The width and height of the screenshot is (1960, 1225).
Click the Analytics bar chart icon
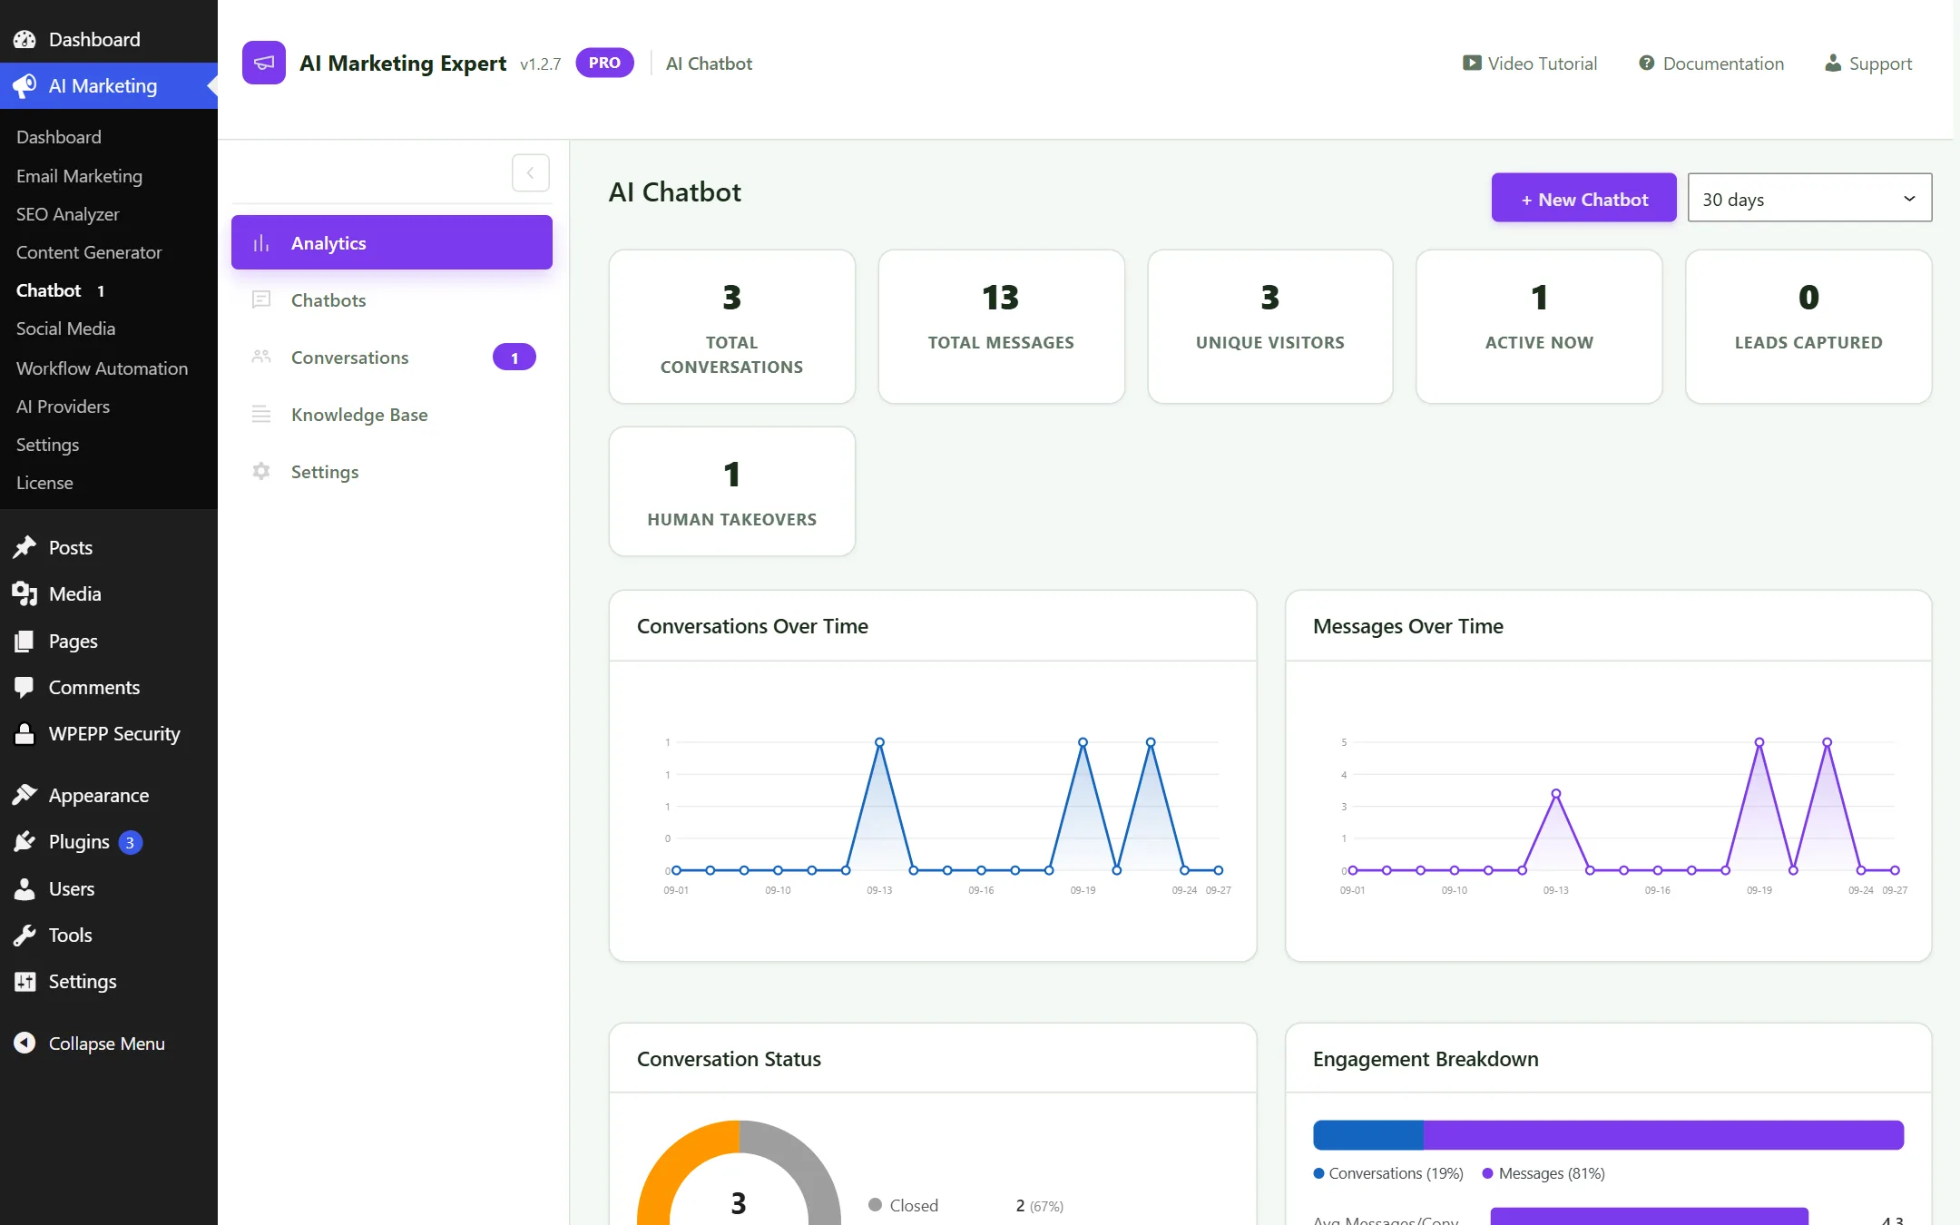click(x=261, y=243)
